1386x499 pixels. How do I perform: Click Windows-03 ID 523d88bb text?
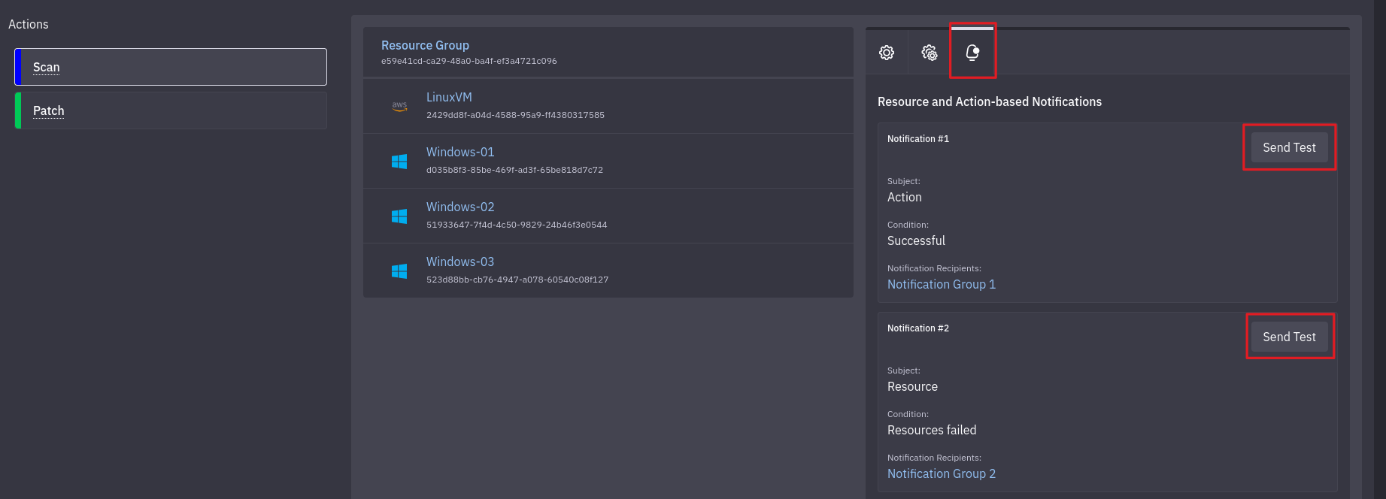point(517,280)
